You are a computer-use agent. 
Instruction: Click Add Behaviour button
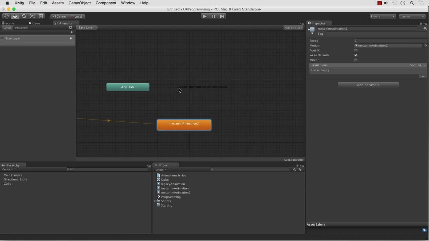(x=368, y=85)
